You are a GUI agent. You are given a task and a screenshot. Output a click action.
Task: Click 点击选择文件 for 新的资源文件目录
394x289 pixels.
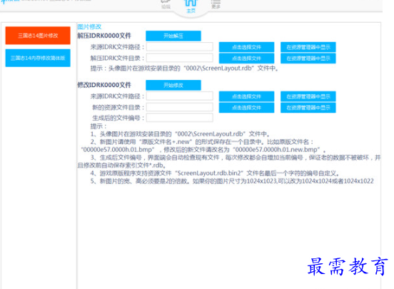pyautogui.click(x=246, y=108)
